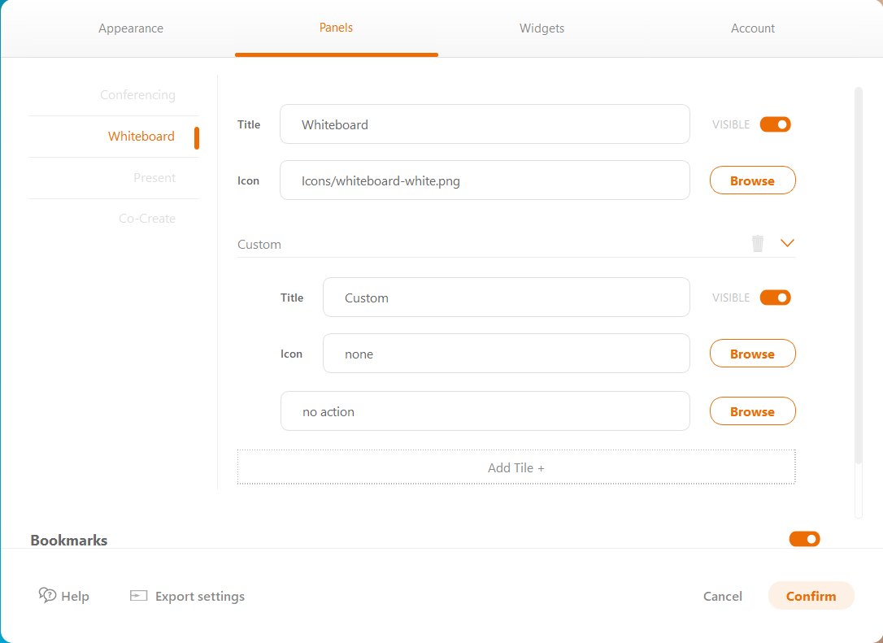Collapse the Custom section chevron
Image resolution: width=883 pixels, height=643 pixels.
click(x=786, y=243)
